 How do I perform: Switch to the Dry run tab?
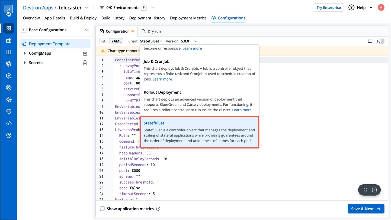[x=151, y=31]
